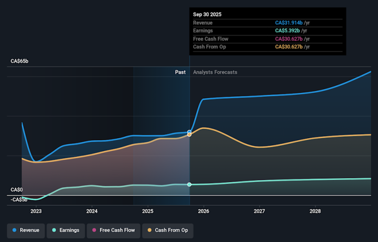This screenshot has height=242, width=378.
Task: Select the 2028 x-axis label
Action: [x=316, y=211]
